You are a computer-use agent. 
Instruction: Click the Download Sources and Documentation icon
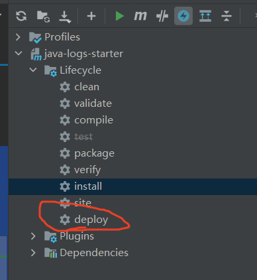tap(65, 17)
